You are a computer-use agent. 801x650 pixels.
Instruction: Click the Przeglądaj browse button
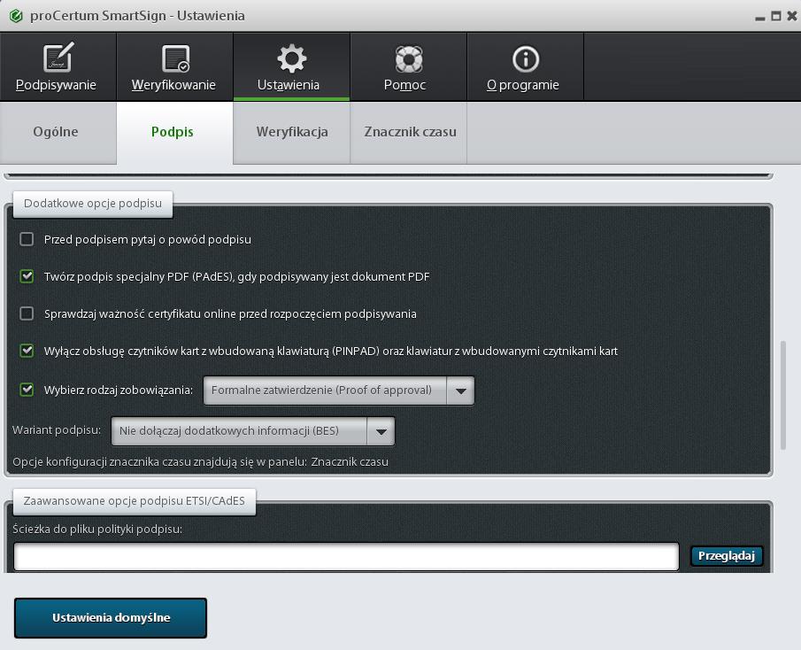[x=727, y=556]
